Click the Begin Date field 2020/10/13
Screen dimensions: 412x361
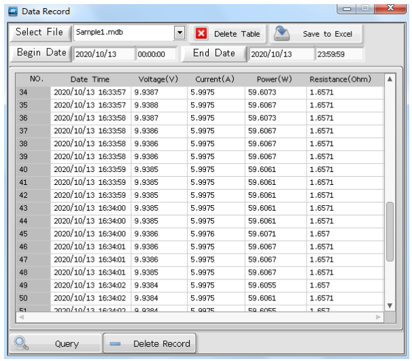102,54
